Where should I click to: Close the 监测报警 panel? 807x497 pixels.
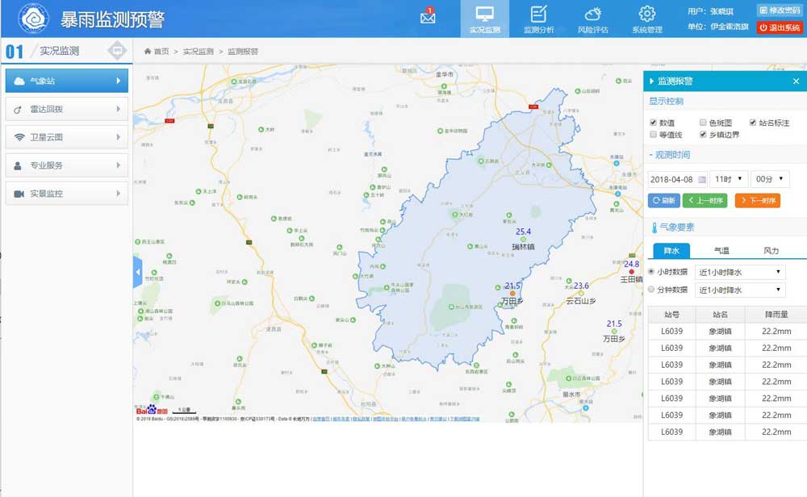point(796,81)
